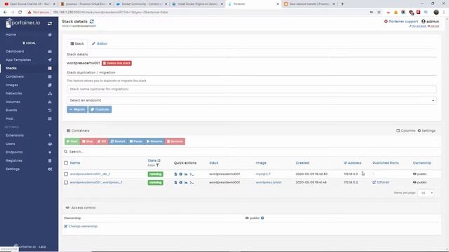Click the sidebar collapse toggle next to the Portainer logo

50,23
